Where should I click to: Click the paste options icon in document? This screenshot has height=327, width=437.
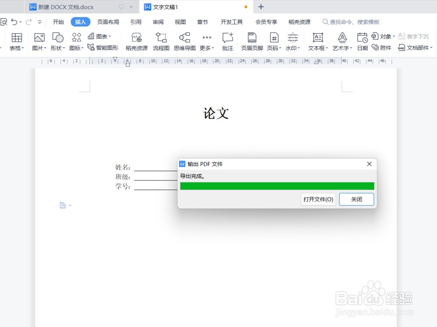(x=63, y=205)
